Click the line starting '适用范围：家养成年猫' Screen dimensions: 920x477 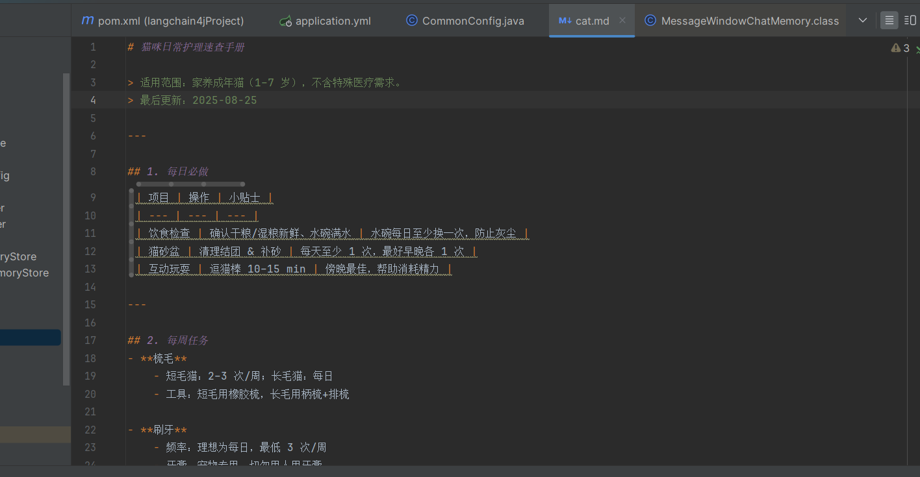click(x=271, y=82)
